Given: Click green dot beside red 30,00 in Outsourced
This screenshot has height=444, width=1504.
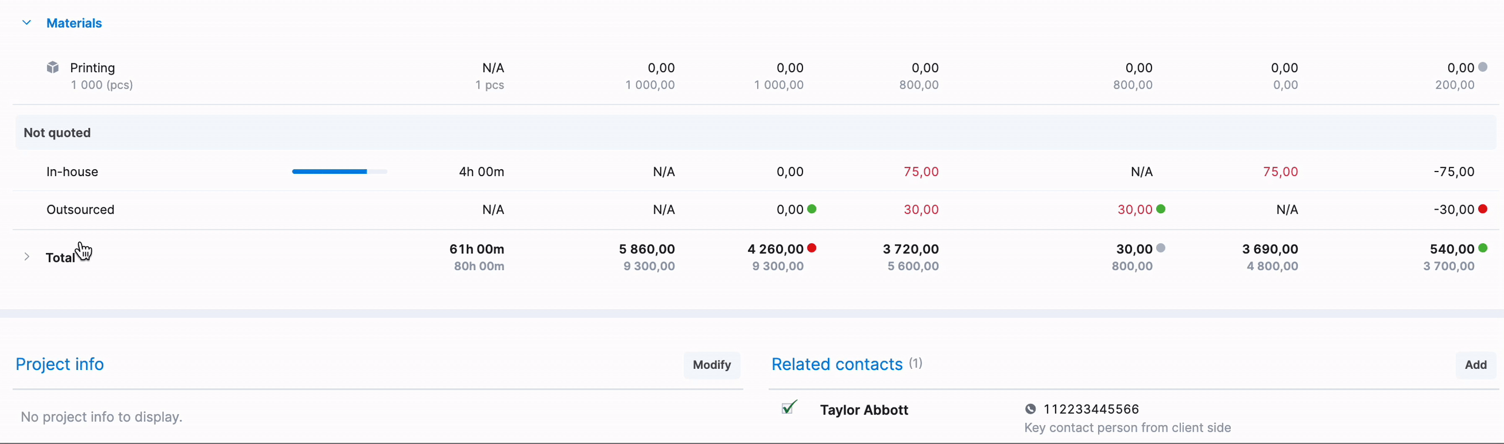Looking at the screenshot, I should pyautogui.click(x=1161, y=209).
